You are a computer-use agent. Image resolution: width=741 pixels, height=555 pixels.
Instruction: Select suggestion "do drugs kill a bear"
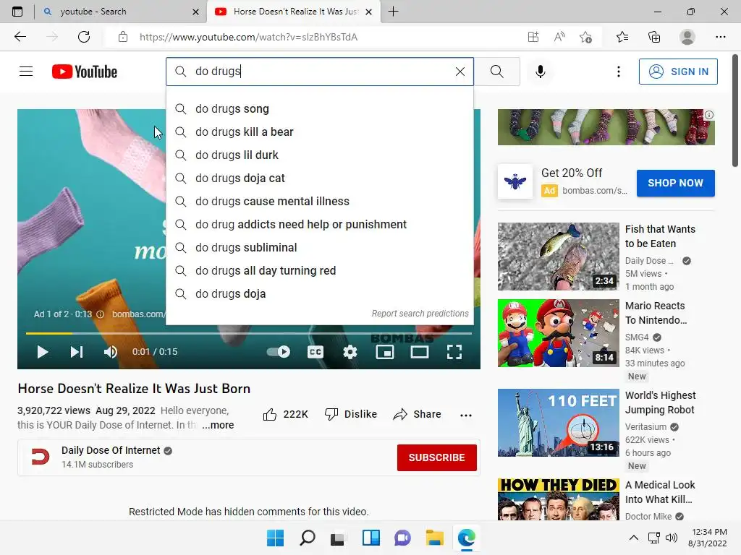(319, 132)
